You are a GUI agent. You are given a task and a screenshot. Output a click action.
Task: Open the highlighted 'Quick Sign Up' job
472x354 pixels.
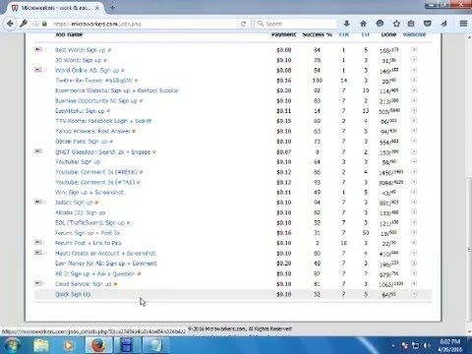pos(73,294)
